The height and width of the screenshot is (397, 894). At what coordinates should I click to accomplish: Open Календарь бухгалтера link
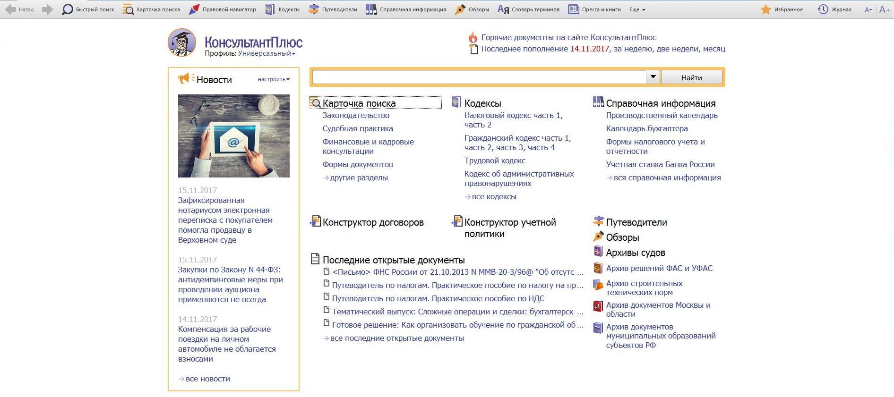pyautogui.click(x=647, y=128)
